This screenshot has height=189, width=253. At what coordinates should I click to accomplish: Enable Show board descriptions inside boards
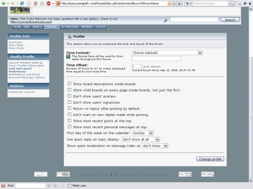(x=70, y=84)
